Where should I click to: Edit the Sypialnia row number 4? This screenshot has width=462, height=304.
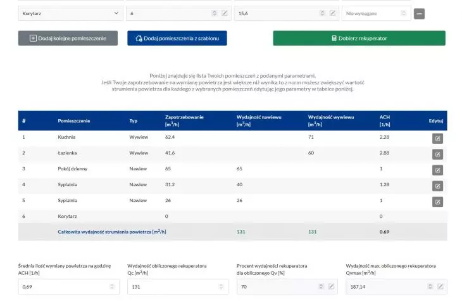pyautogui.click(x=437, y=186)
